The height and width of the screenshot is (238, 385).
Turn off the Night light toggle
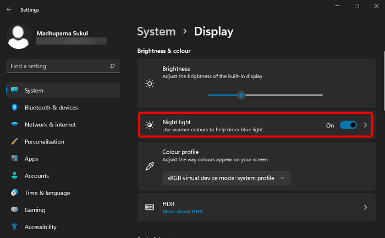tap(348, 125)
